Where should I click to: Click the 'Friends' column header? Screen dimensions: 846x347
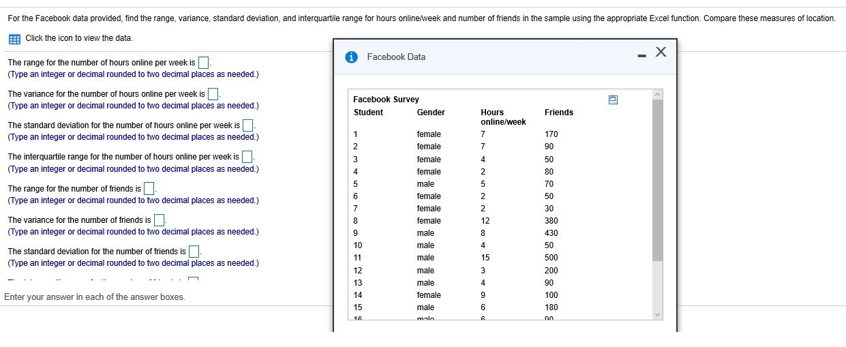pos(559,112)
